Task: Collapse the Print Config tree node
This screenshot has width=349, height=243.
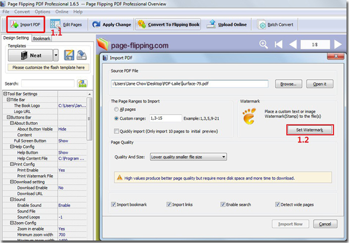Action: [x=12, y=164]
